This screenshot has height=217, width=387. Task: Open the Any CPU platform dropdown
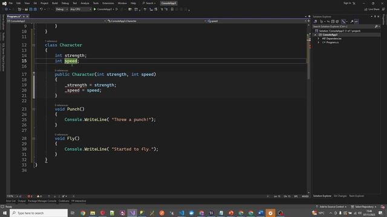pos(80,10)
